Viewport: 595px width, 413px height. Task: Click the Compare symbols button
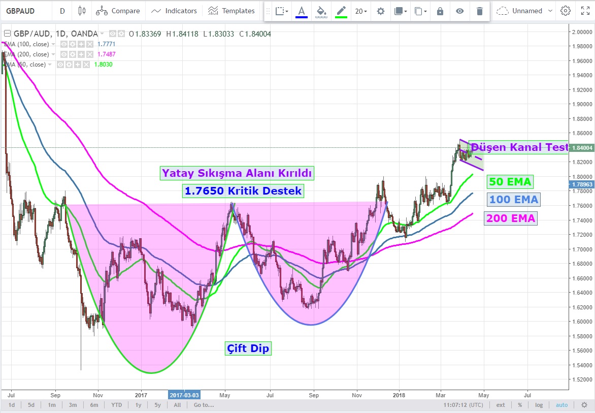(x=118, y=11)
